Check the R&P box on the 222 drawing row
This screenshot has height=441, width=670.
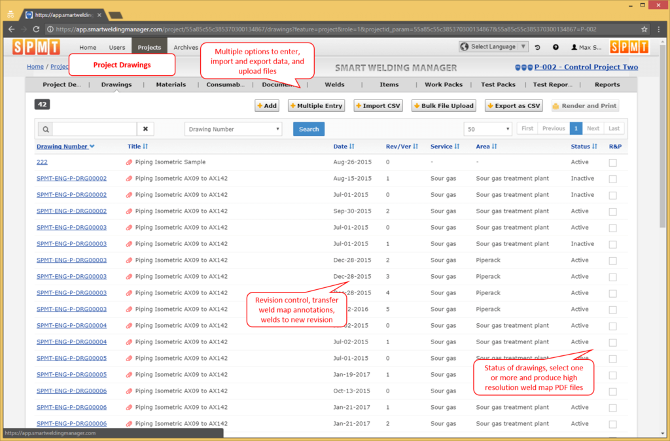(612, 162)
